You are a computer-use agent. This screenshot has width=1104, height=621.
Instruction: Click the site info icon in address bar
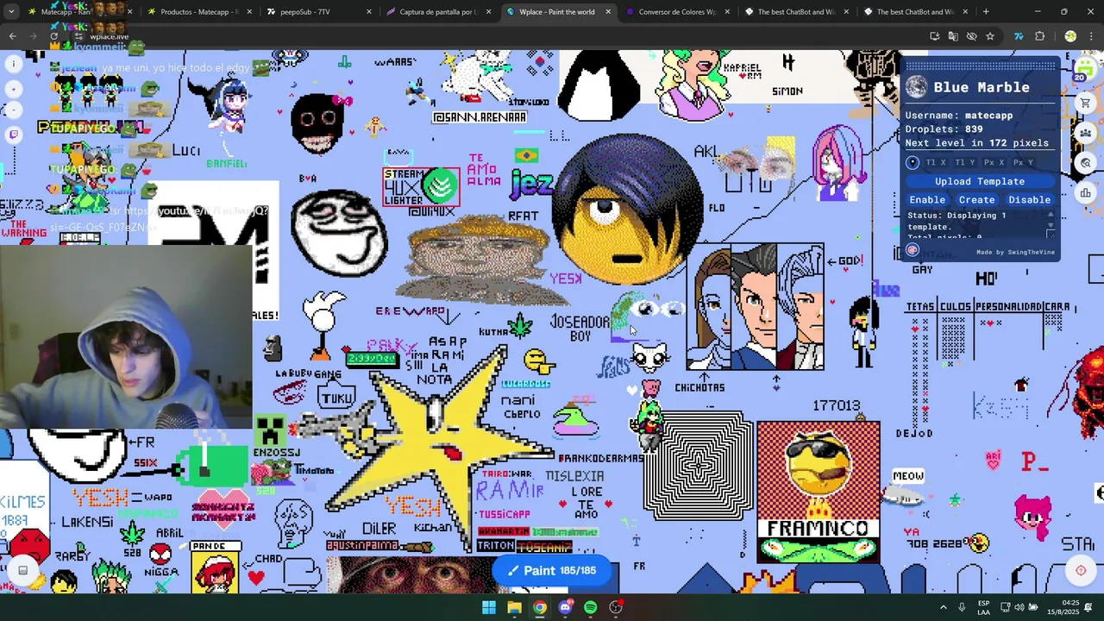pos(78,36)
